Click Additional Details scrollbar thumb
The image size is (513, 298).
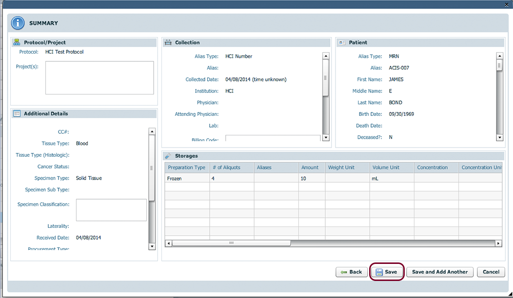(152, 168)
